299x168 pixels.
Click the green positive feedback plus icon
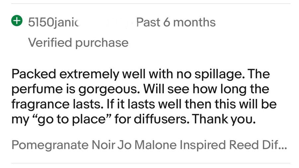pyautogui.click(x=16, y=21)
